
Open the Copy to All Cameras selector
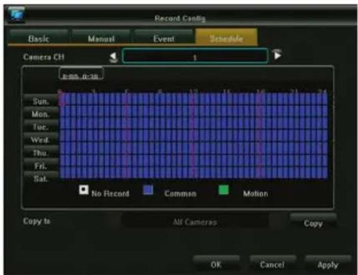pyautogui.click(x=195, y=221)
